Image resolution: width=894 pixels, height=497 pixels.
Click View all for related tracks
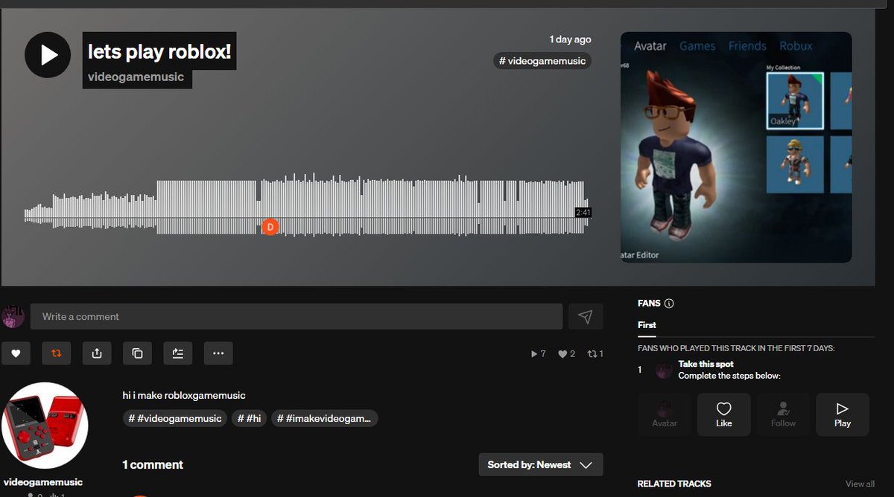(860, 484)
